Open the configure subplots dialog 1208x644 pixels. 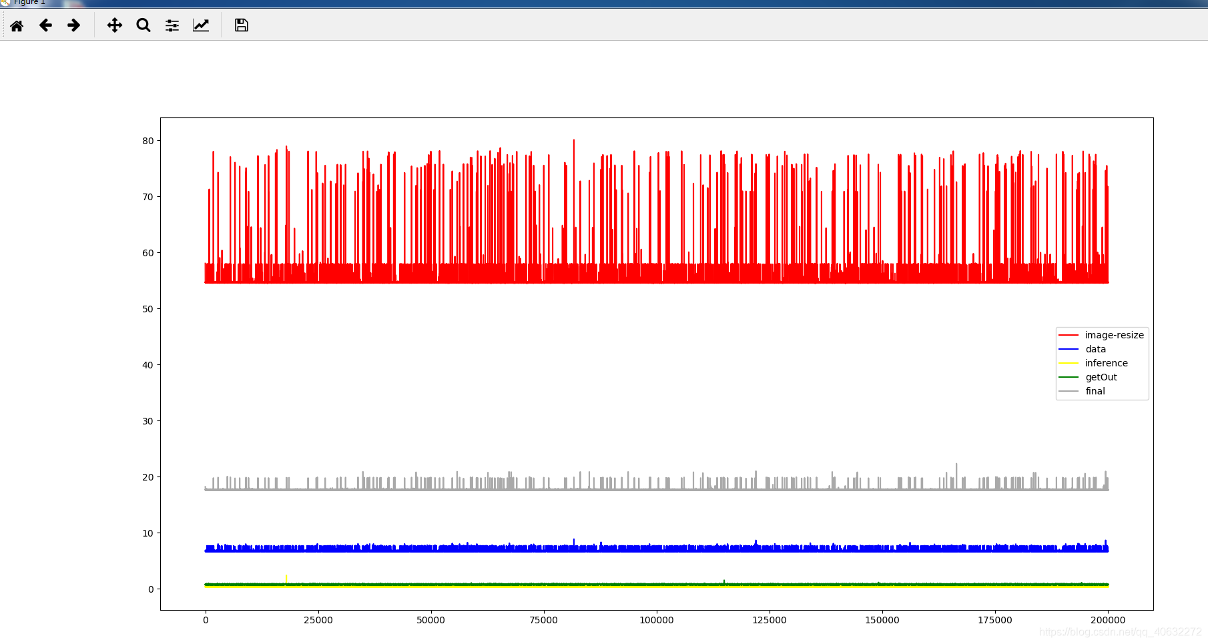(x=172, y=25)
